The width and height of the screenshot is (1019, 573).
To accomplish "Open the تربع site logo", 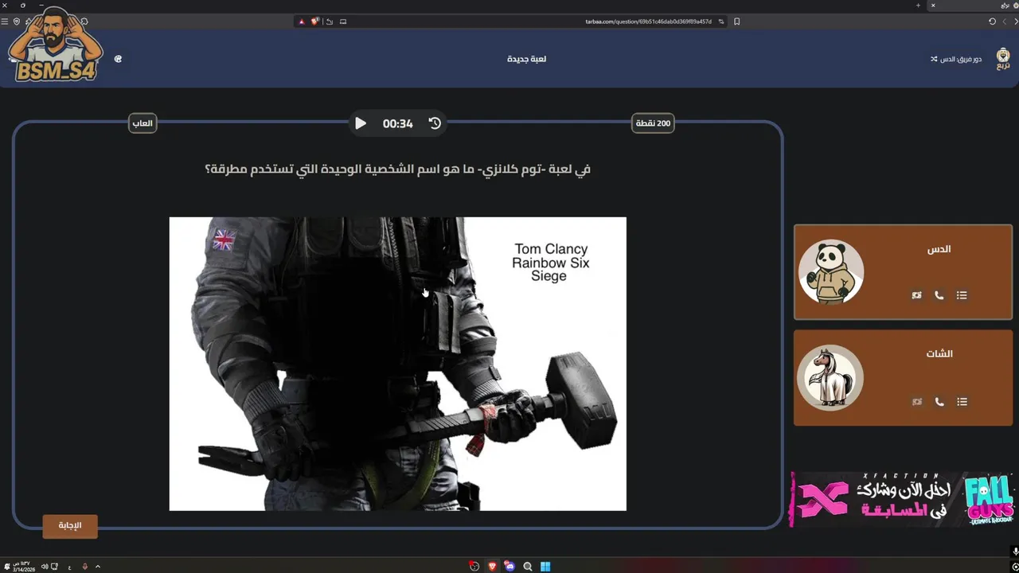I will click(1003, 59).
